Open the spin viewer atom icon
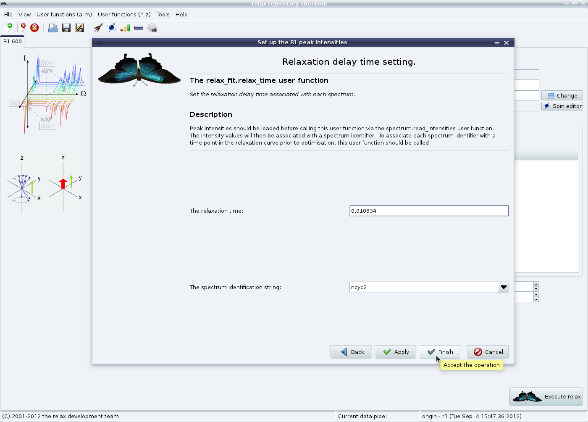The width and height of the screenshot is (588, 422). point(112,28)
